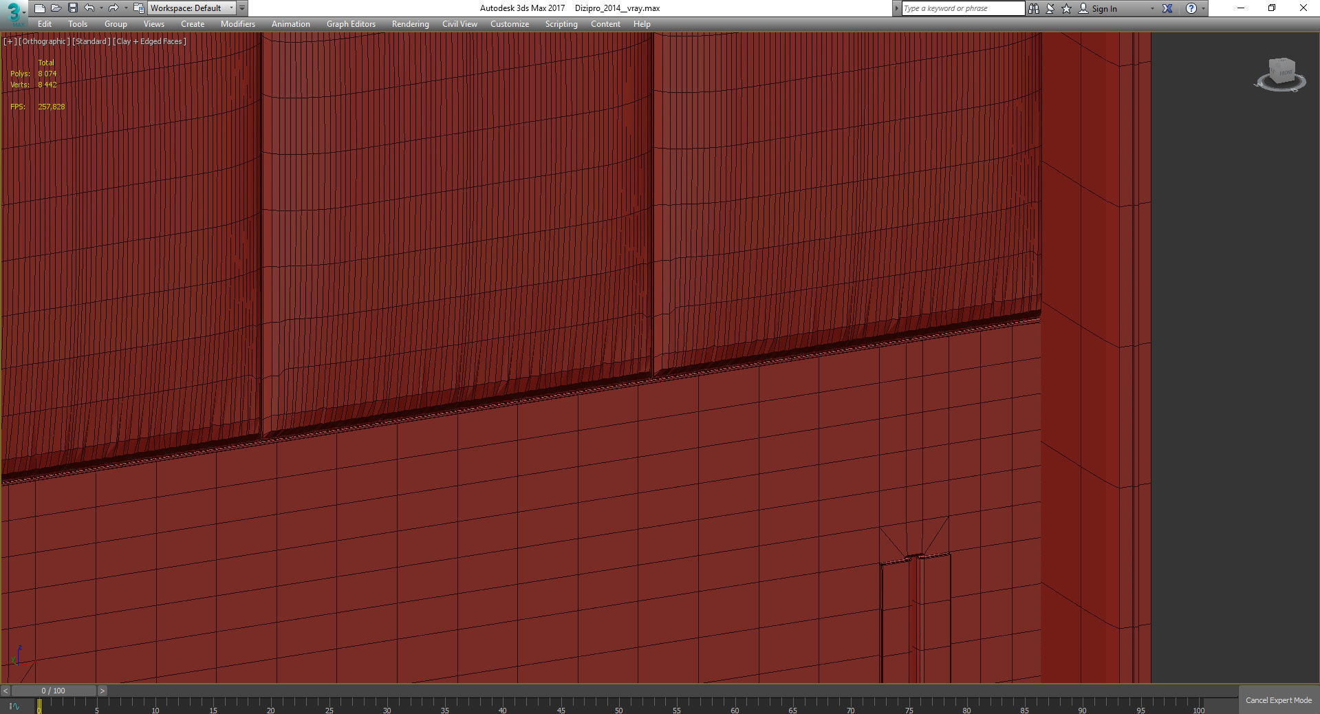This screenshot has height=714, width=1320.
Task: Open the Workspace: Default dropdown
Action: coord(192,8)
